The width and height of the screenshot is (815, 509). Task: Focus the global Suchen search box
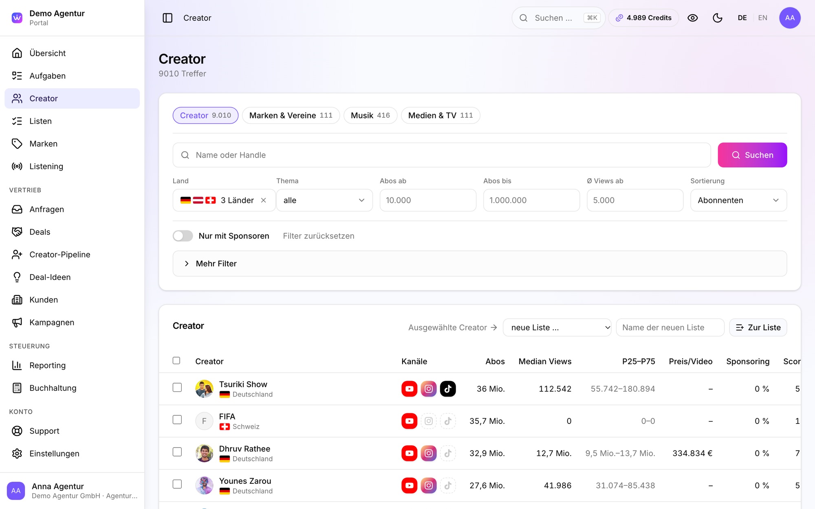click(x=559, y=18)
